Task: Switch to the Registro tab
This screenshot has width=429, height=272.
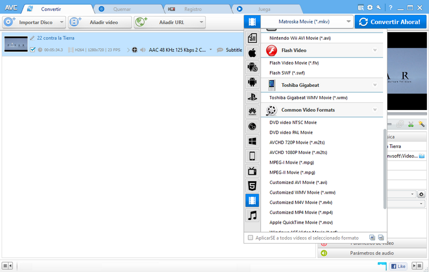Action: [198, 9]
